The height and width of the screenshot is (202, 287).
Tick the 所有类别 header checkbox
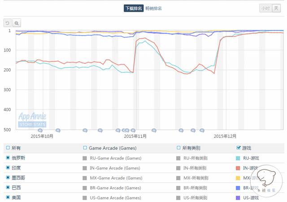(178, 147)
